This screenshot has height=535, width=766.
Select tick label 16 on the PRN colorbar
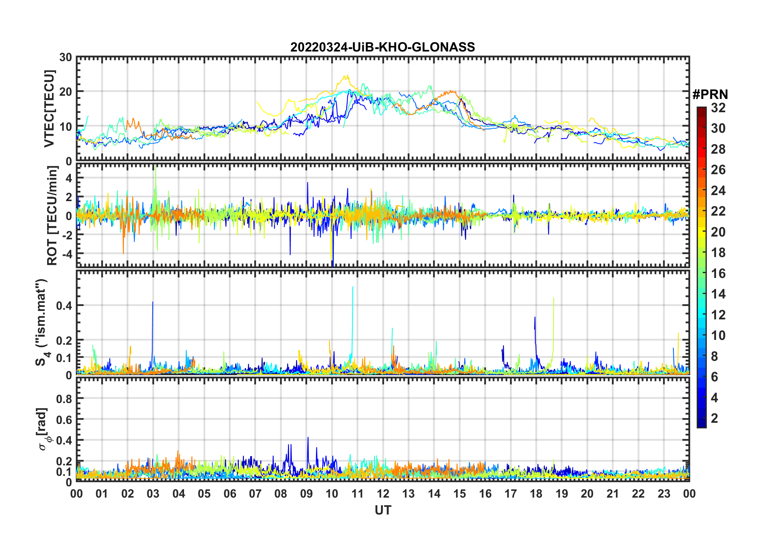[x=718, y=274]
